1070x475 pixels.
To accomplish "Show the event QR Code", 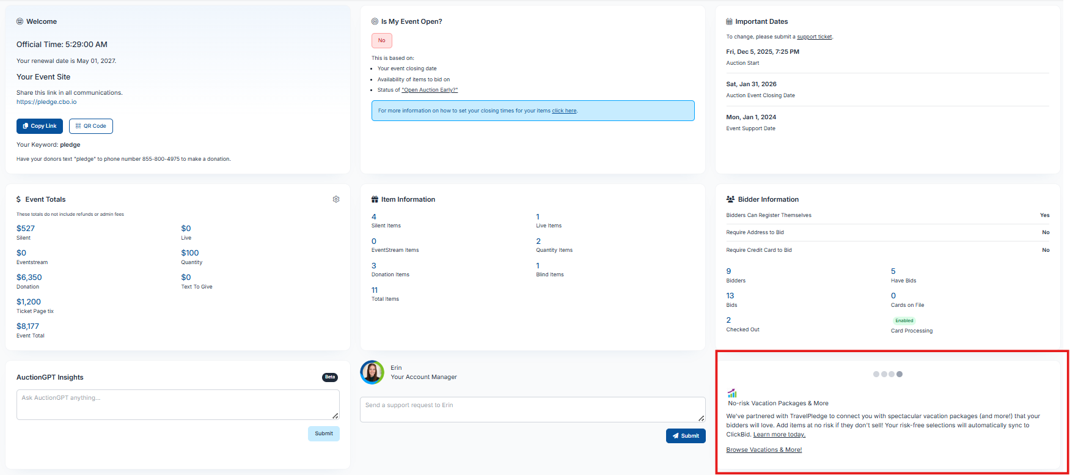I will coord(91,126).
